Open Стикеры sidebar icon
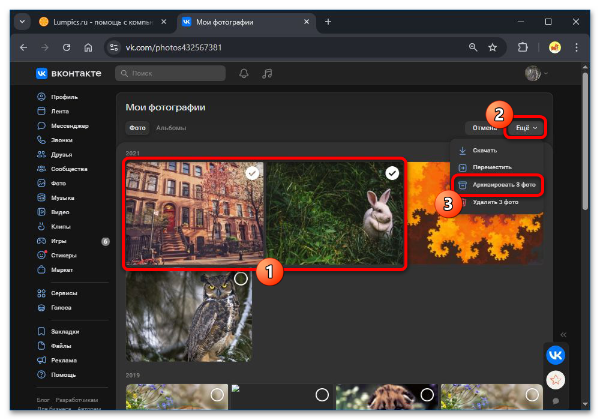Viewport: 600px width, 420px height. click(41, 255)
